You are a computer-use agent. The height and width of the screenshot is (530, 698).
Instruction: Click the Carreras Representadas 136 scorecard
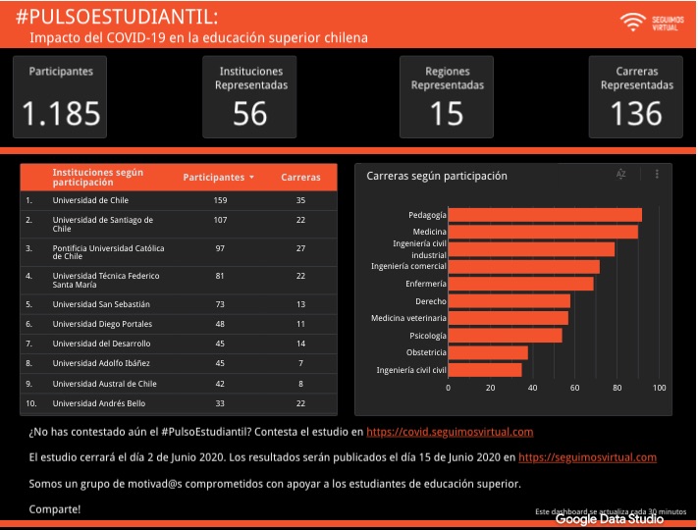(x=636, y=97)
